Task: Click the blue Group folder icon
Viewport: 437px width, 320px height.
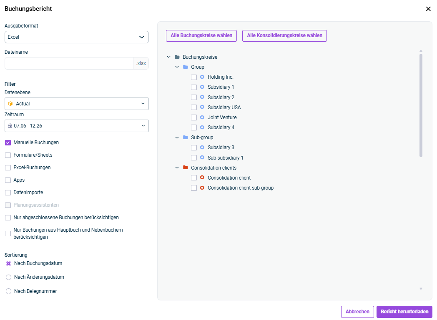Action: 186,67
